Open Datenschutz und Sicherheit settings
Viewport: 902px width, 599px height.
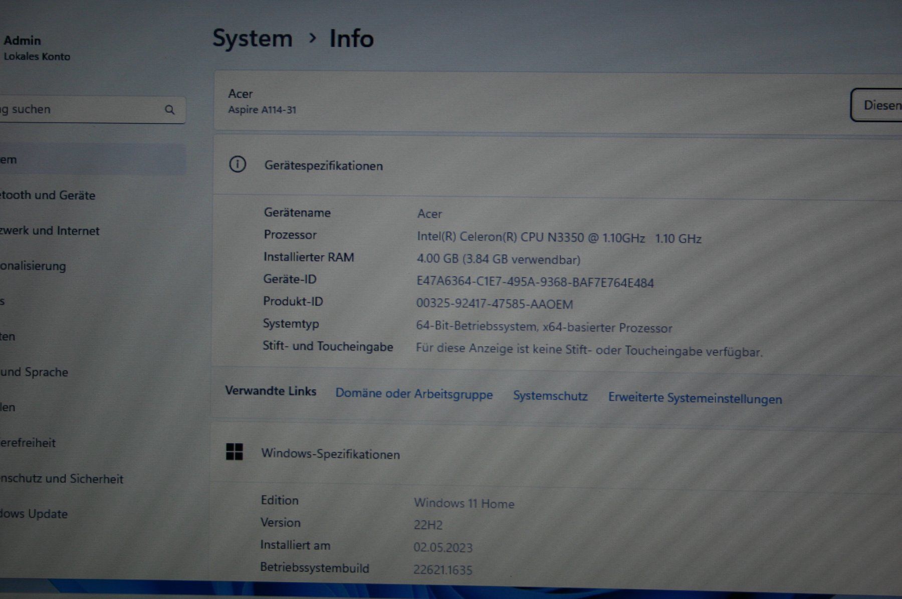pos(62,479)
